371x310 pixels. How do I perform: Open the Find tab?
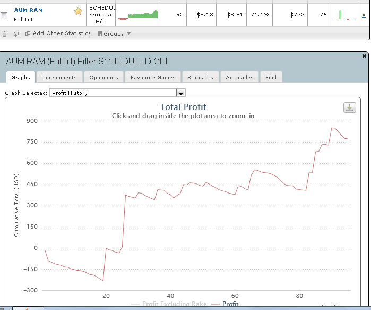[271, 77]
